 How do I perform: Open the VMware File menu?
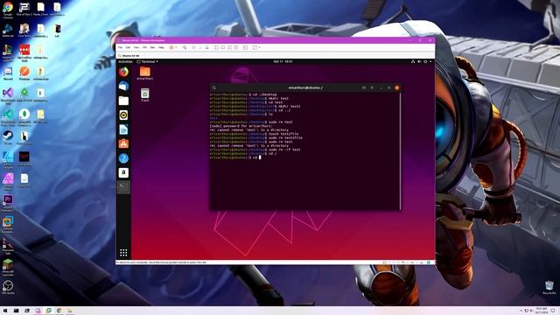click(x=121, y=47)
